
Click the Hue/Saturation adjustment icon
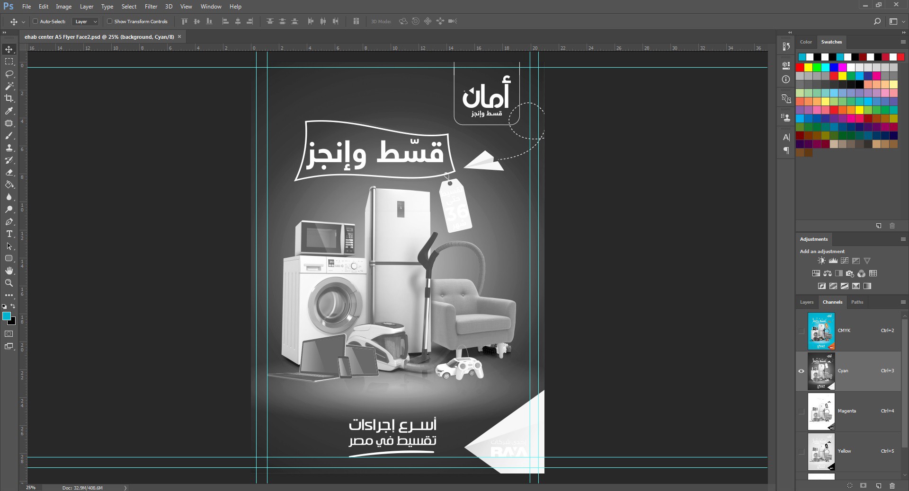point(816,273)
